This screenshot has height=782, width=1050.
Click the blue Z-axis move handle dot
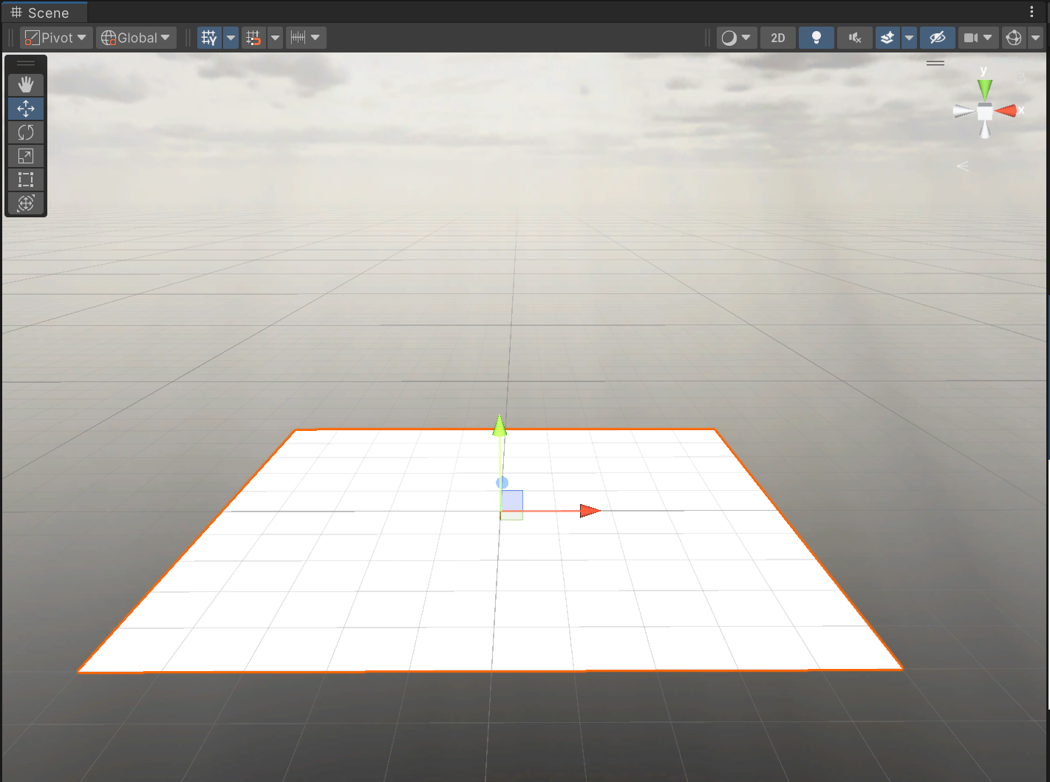[x=502, y=483]
